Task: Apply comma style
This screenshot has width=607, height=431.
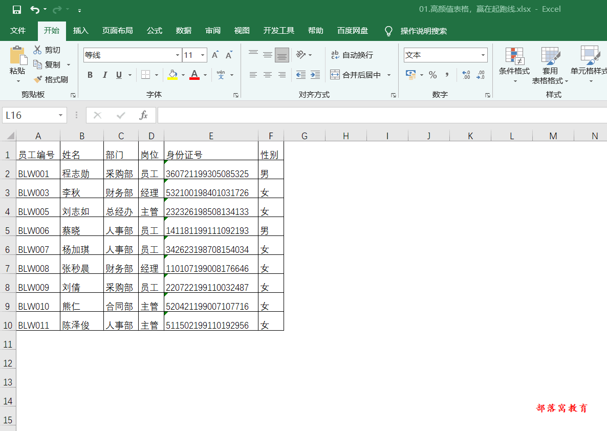Action: pos(447,75)
